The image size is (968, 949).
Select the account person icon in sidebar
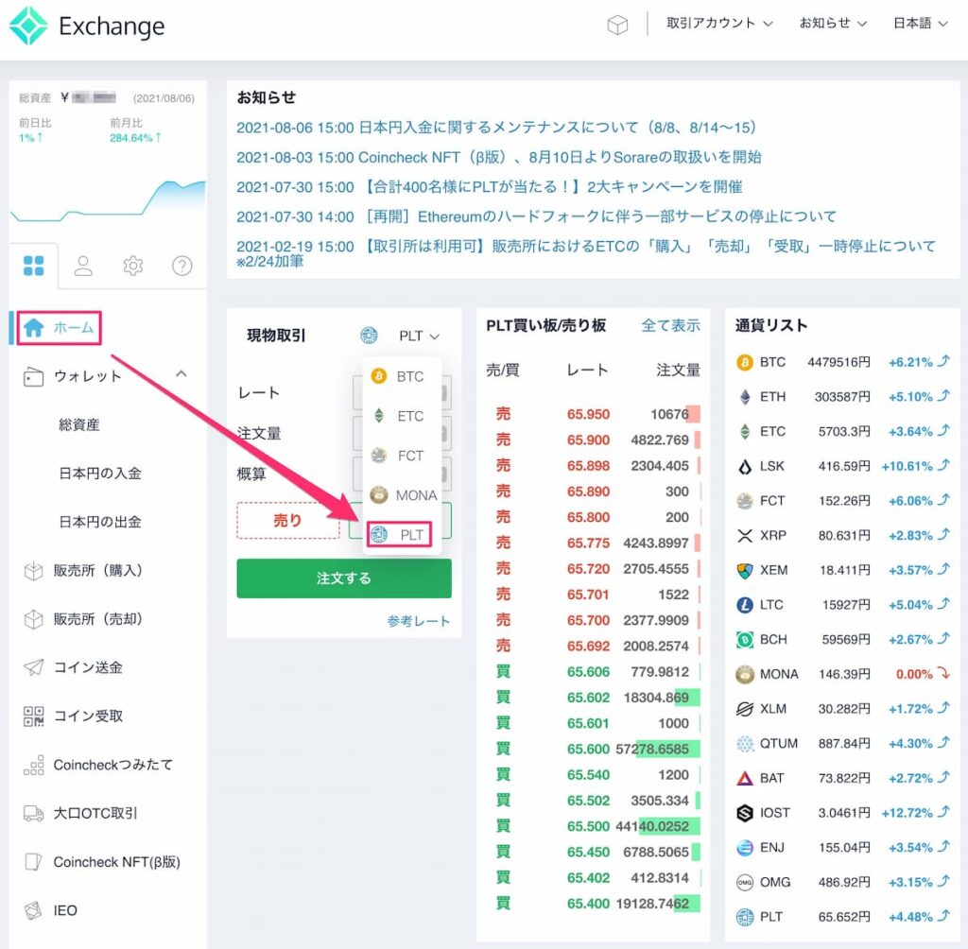pos(83,266)
